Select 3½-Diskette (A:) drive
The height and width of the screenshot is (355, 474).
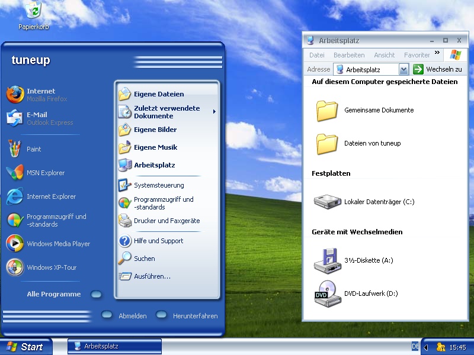[x=353, y=260]
